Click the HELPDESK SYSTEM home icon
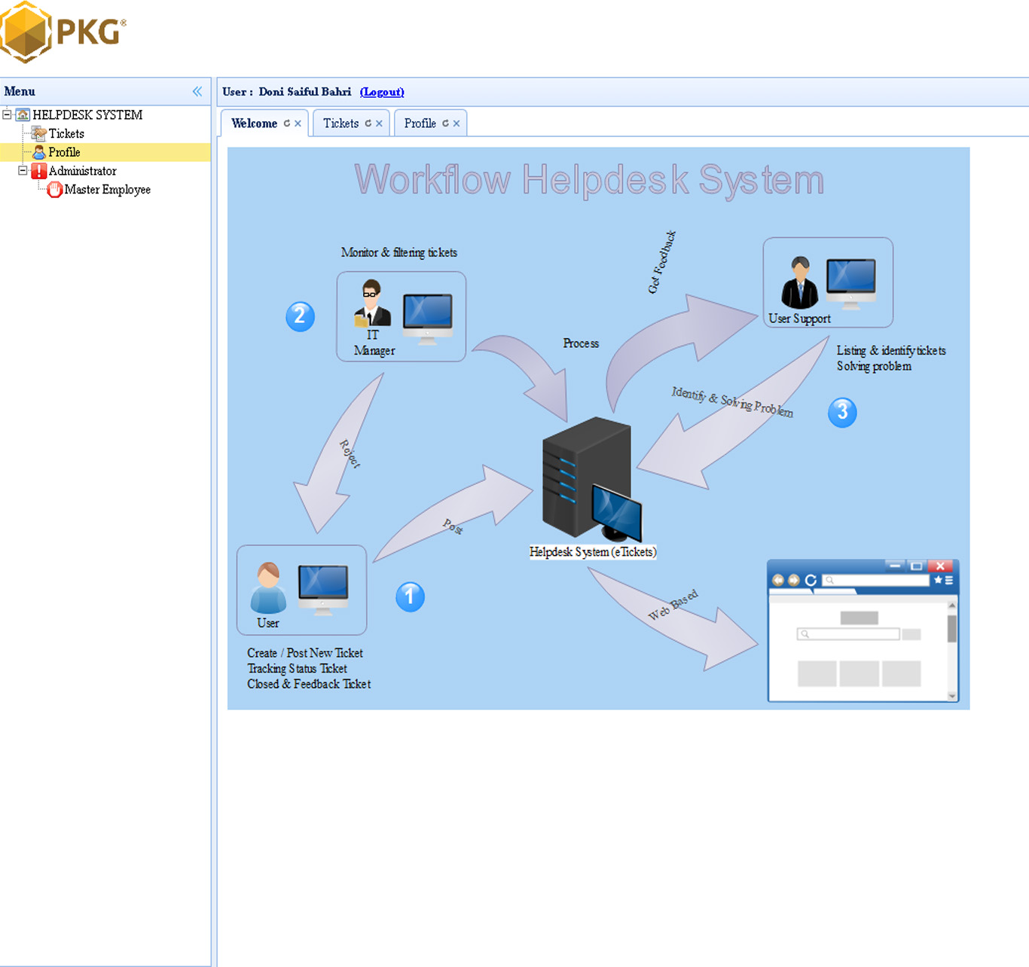This screenshot has width=1029, height=967. coord(23,114)
